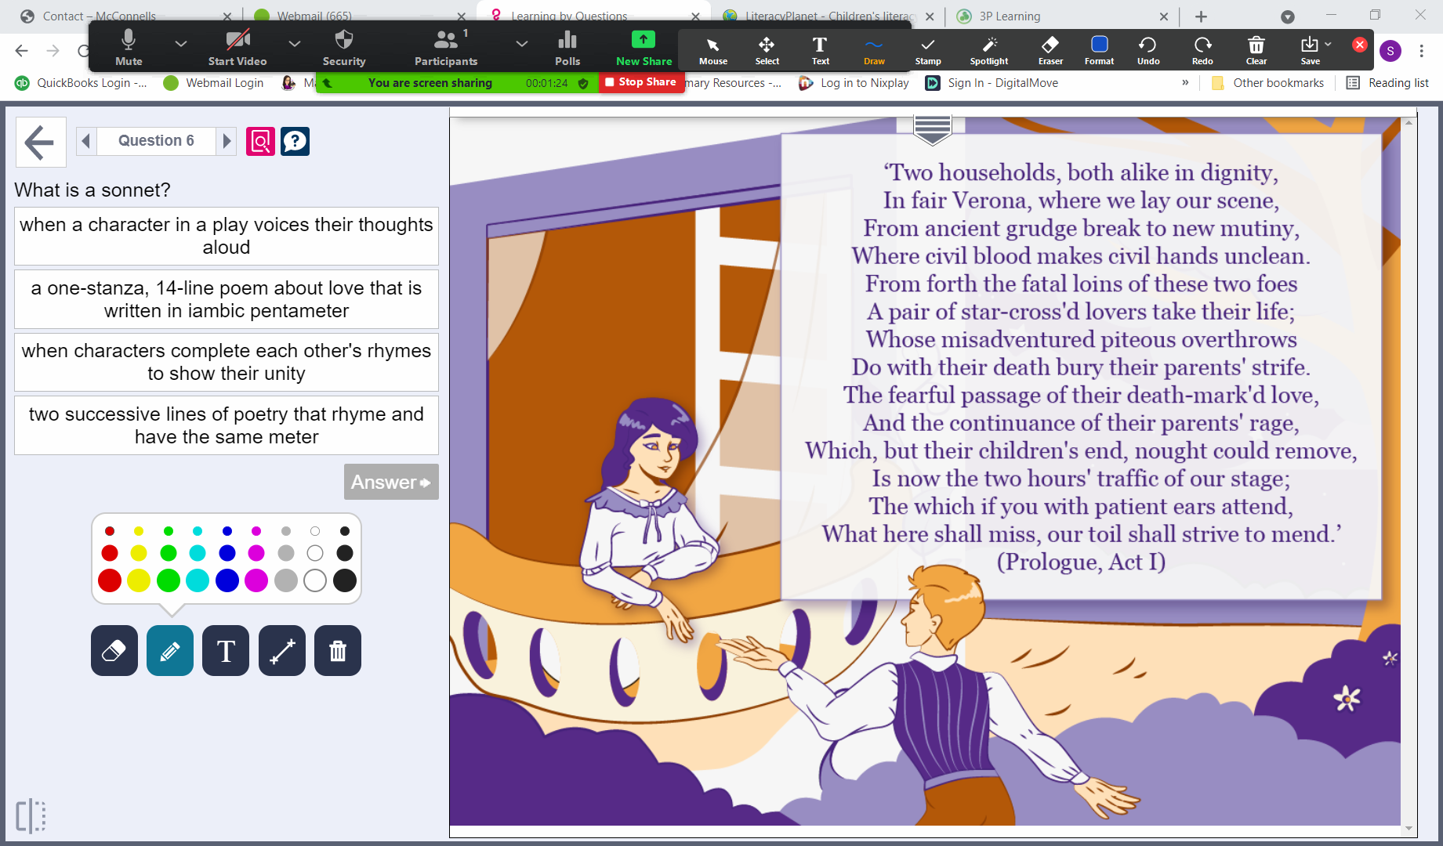Open the question mark help icon

[295, 141]
